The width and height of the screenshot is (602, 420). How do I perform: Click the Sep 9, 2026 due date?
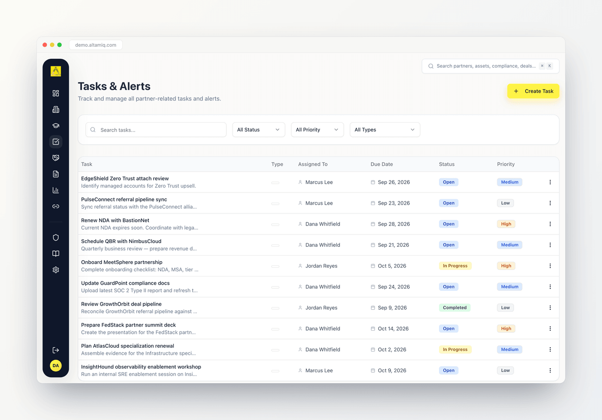(392, 307)
